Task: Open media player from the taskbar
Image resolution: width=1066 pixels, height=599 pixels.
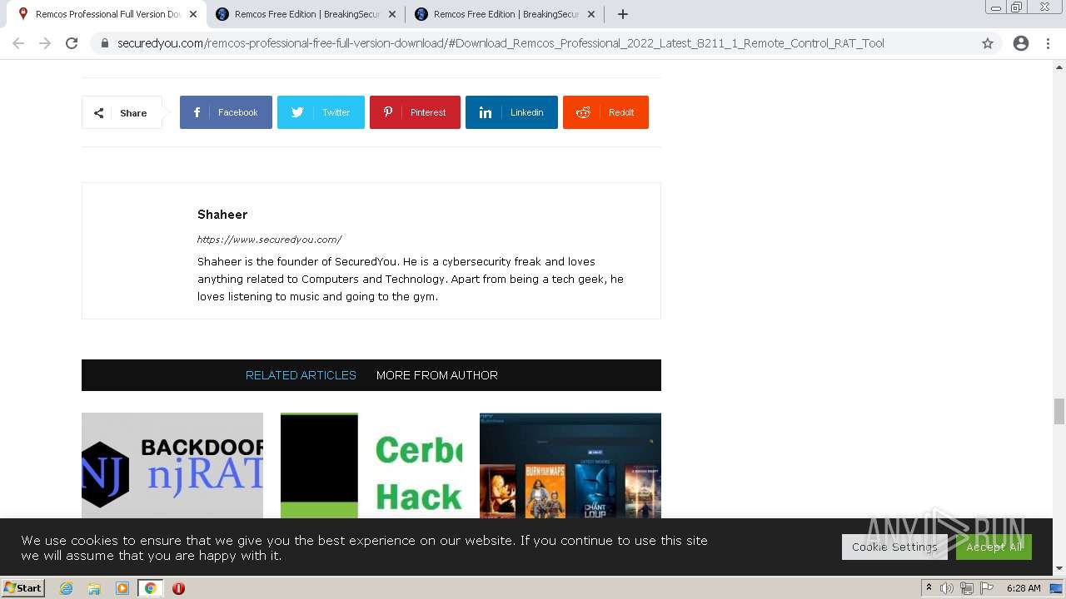Action: tap(122, 588)
